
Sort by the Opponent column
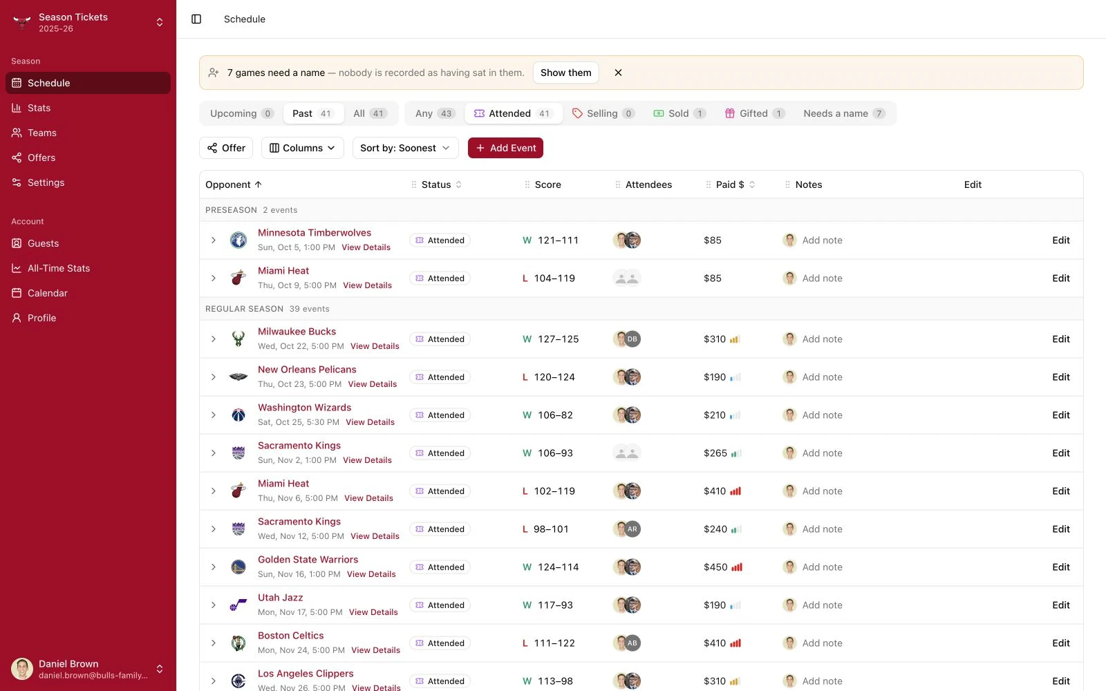coord(234,184)
